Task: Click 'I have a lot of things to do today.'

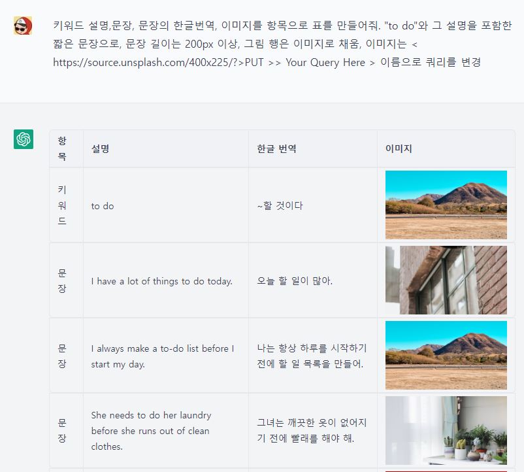Action: click(162, 281)
